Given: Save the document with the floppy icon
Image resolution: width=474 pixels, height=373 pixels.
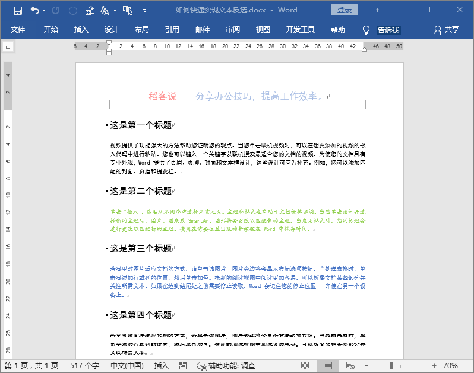Looking at the screenshot, I should [x=18, y=11].
